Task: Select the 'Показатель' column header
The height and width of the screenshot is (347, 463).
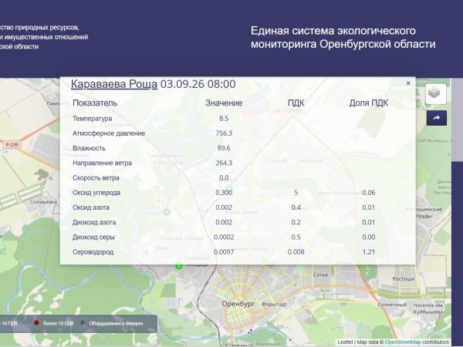Action: point(95,103)
